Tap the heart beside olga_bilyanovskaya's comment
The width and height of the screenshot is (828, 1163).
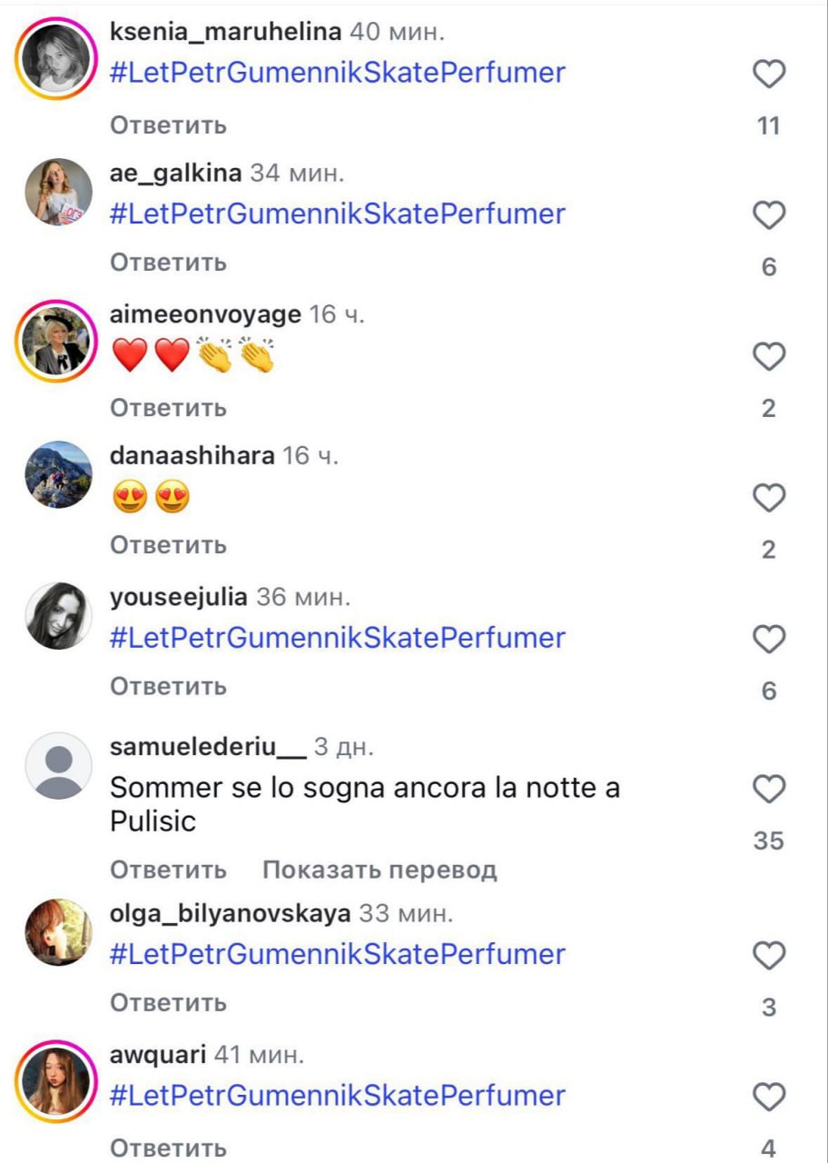click(x=769, y=956)
